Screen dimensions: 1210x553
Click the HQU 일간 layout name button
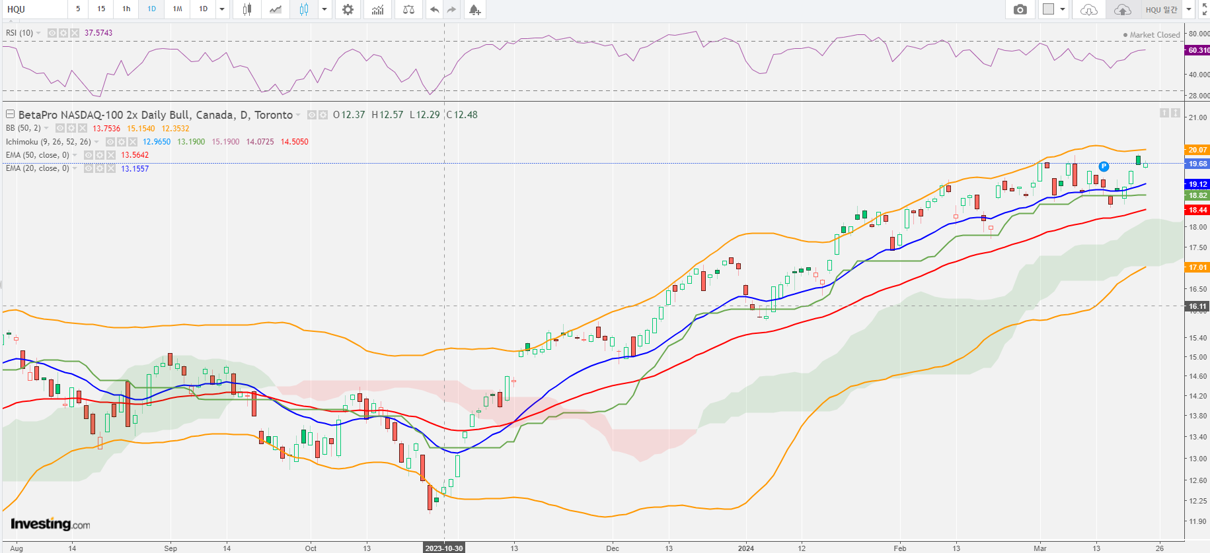[1162, 9]
